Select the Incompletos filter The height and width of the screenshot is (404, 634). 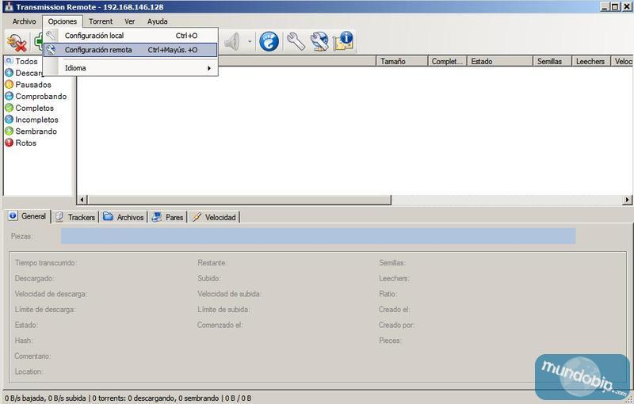click(x=36, y=120)
